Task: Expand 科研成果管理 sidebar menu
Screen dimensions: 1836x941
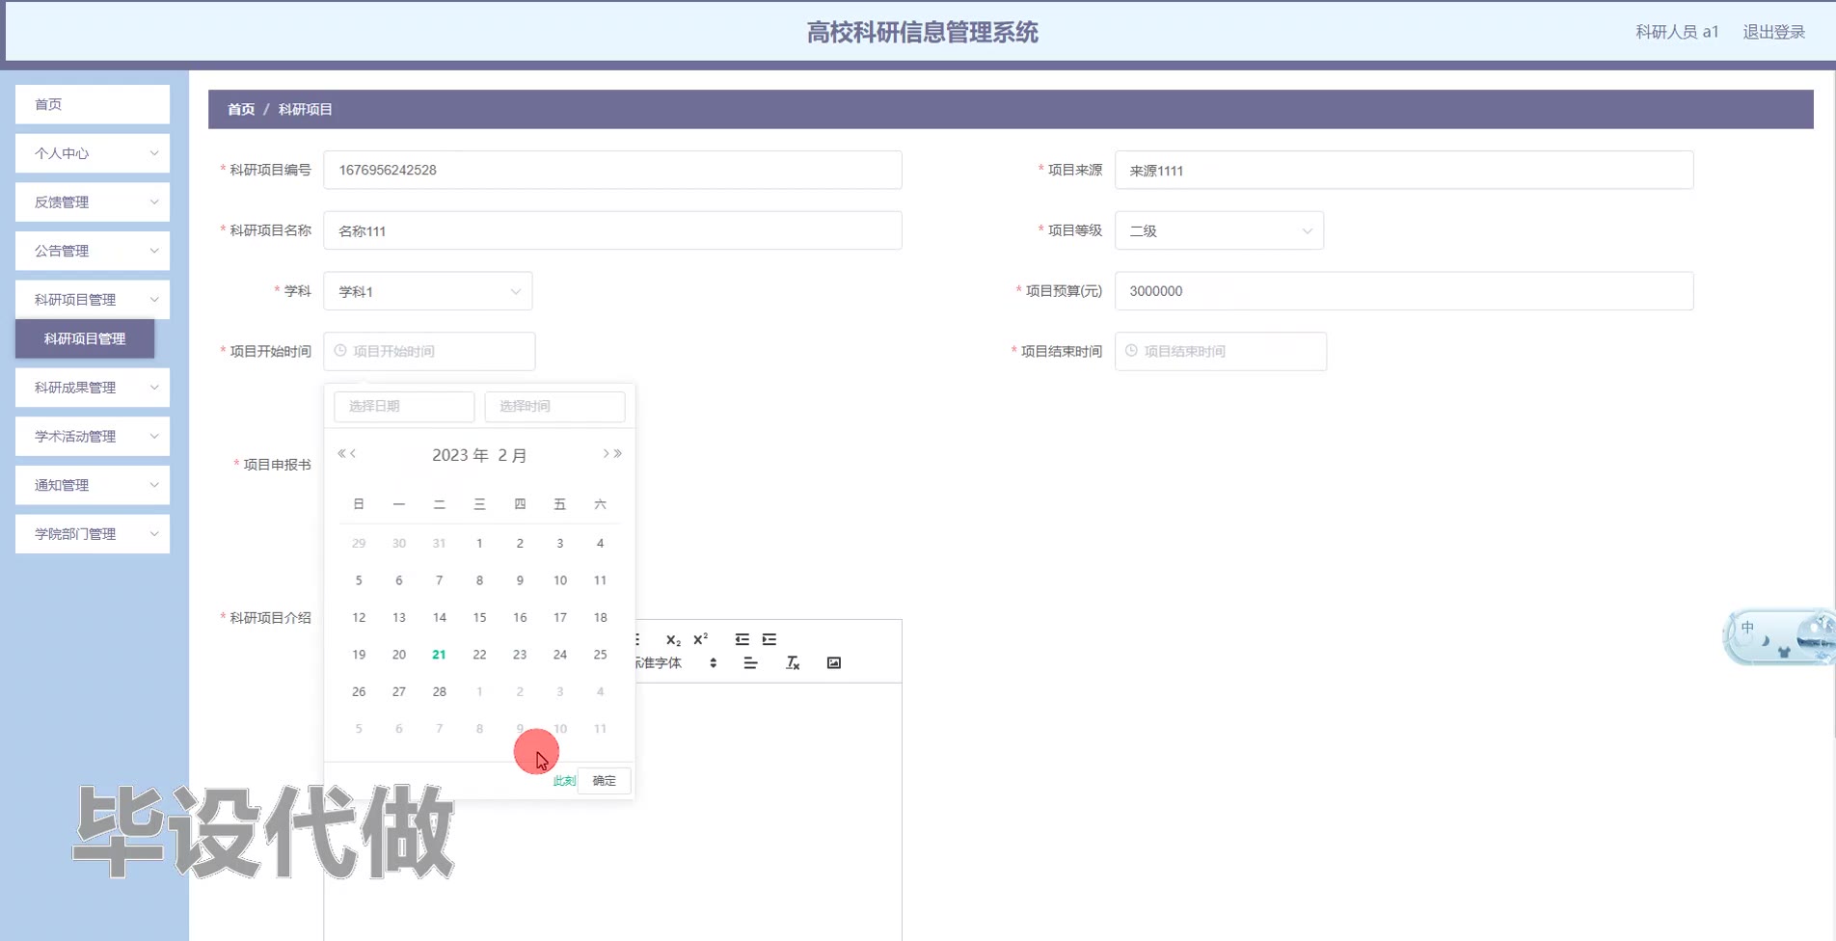Action: [93, 388]
